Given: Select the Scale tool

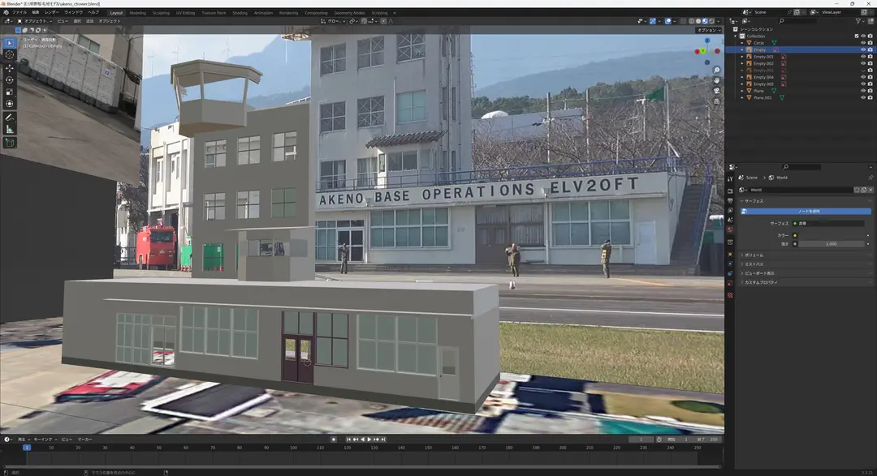Looking at the screenshot, I should (x=10, y=92).
